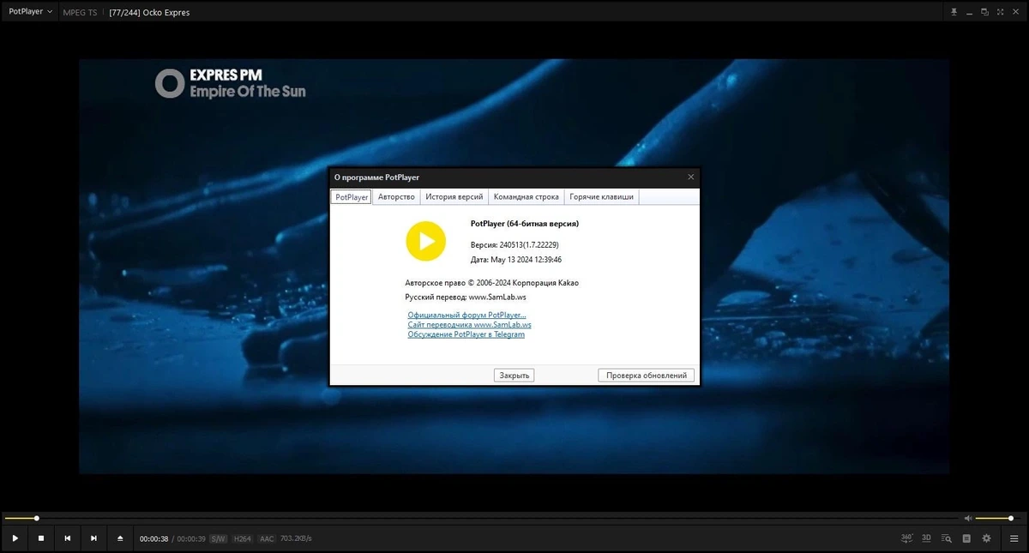The width and height of the screenshot is (1029, 553).
Task: Click the Авторское право Kakao copyright line
Action: pos(492,282)
